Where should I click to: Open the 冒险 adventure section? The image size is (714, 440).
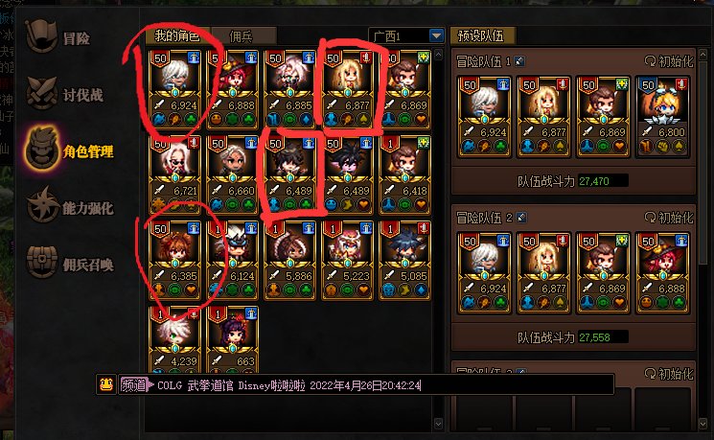tap(58, 37)
